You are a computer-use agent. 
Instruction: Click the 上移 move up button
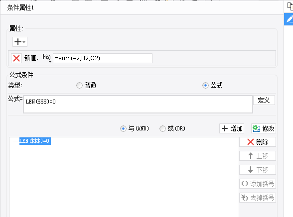click(258, 156)
